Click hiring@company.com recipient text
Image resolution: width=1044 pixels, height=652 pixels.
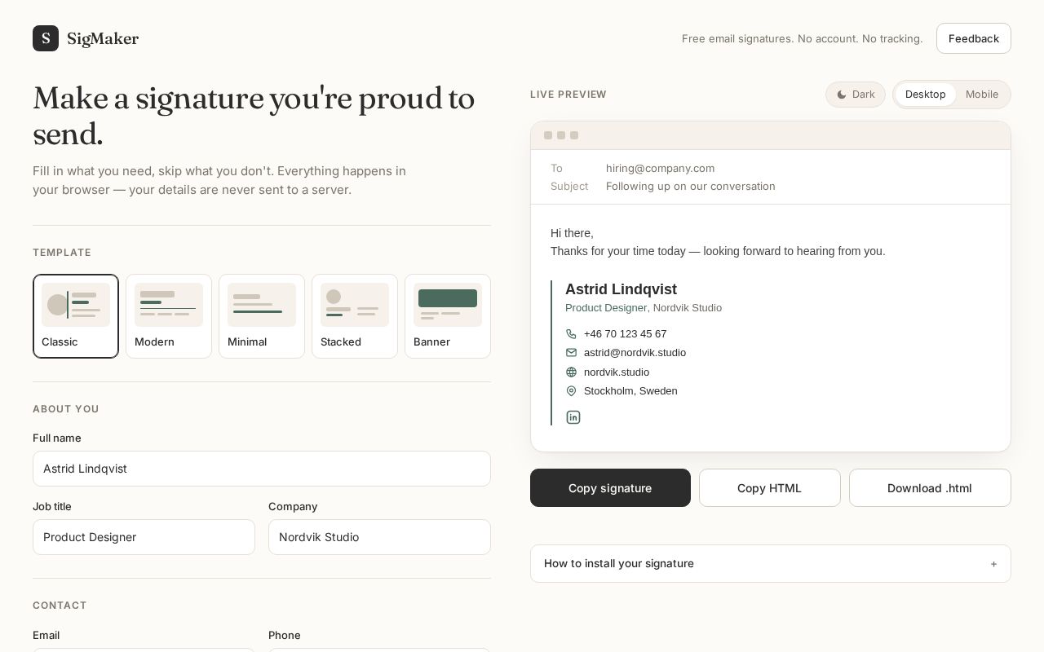660,168
